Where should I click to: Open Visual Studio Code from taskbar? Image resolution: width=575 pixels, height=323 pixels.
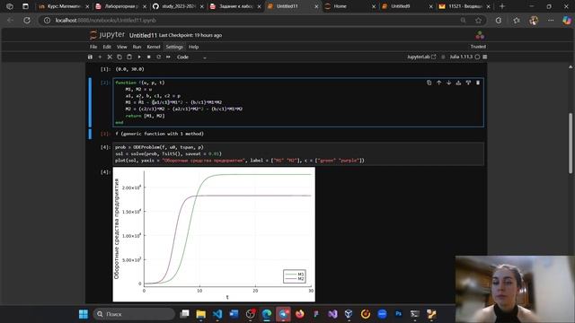(217, 314)
